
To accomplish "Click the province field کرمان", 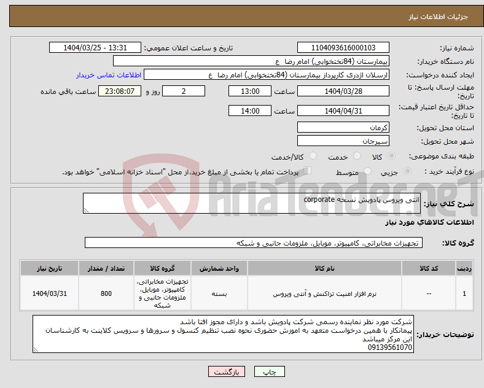I will pyautogui.click(x=343, y=127).
